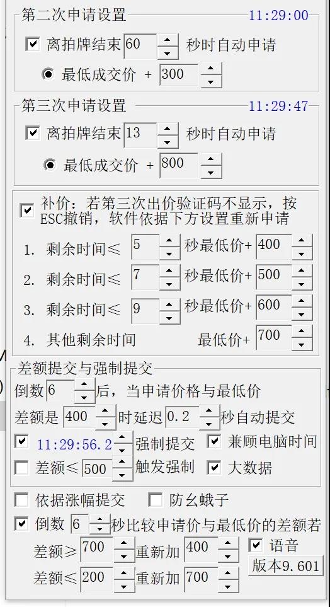The image size is (330, 607).
Task: Disable the 补价 price supplement checkbox
Action: coord(26,210)
